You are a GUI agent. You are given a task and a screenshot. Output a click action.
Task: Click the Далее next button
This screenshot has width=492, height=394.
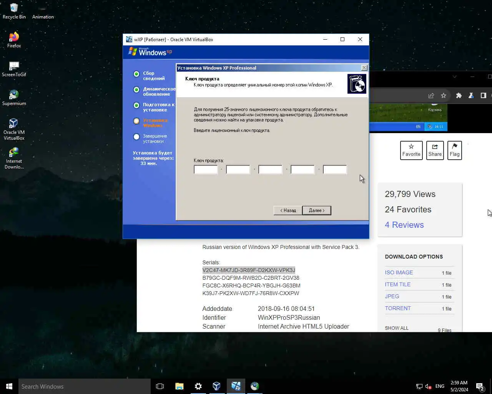tap(317, 210)
